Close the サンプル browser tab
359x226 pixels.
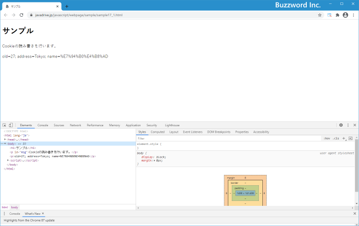(x=57, y=6)
